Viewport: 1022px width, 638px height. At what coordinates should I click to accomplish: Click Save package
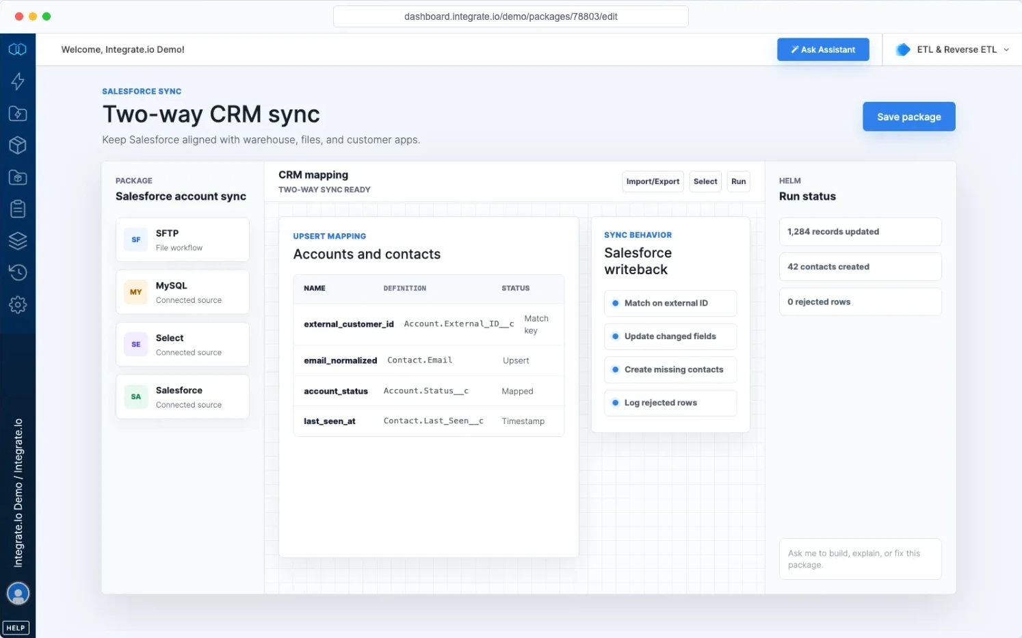coord(908,116)
